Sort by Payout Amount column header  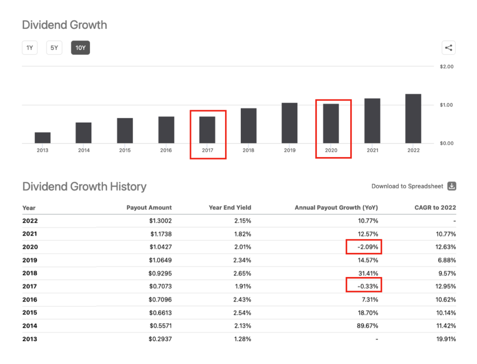tap(149, 208)
